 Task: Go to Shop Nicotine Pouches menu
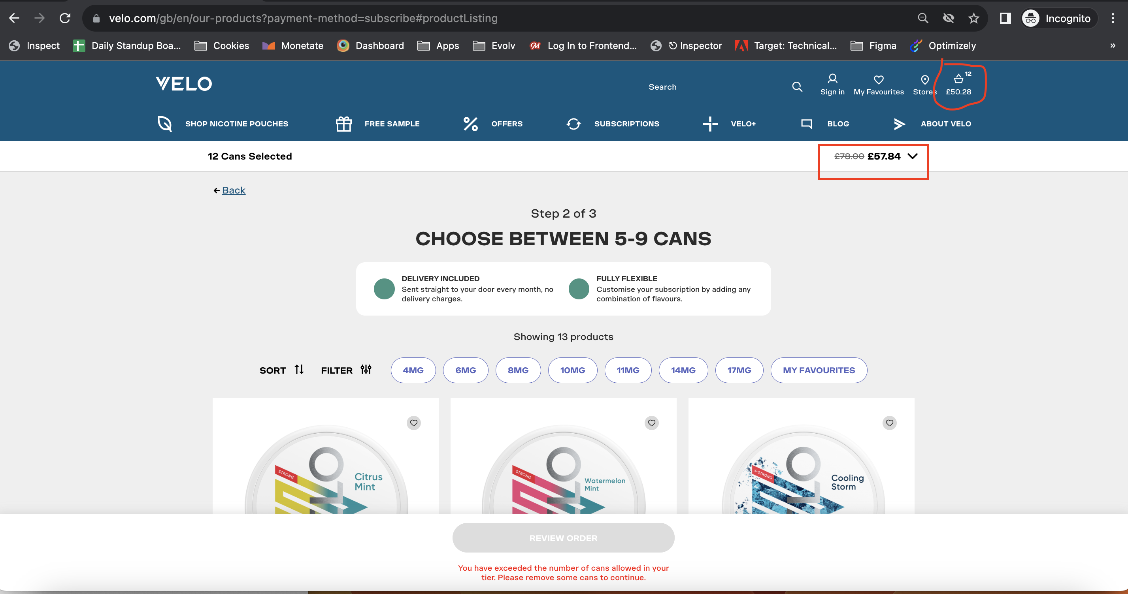coord(236,124)
